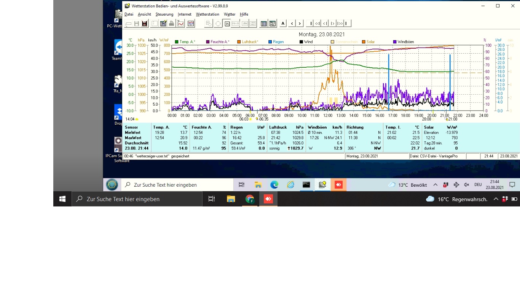The width and height of the screenshot is (520, 292).
Task: Open the line chart view icon
Action: [x=181, y=24]
